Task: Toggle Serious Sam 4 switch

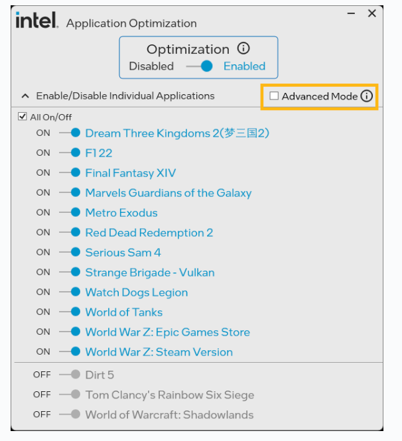Action: (x=70, y=252)
